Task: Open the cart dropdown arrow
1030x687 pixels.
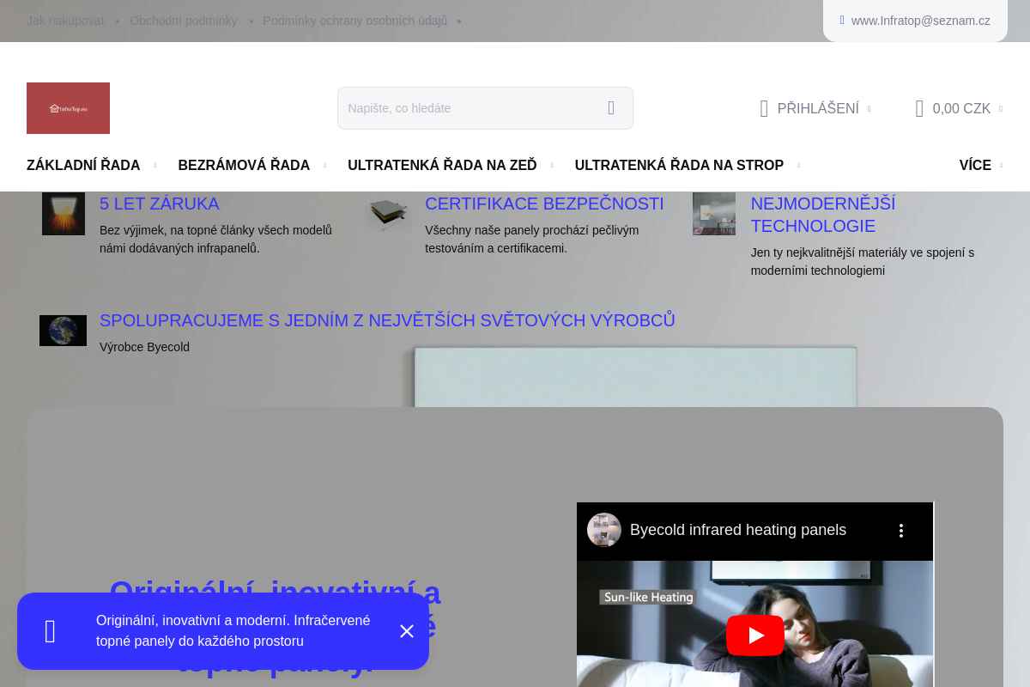Action: (x=1001, y=109)
